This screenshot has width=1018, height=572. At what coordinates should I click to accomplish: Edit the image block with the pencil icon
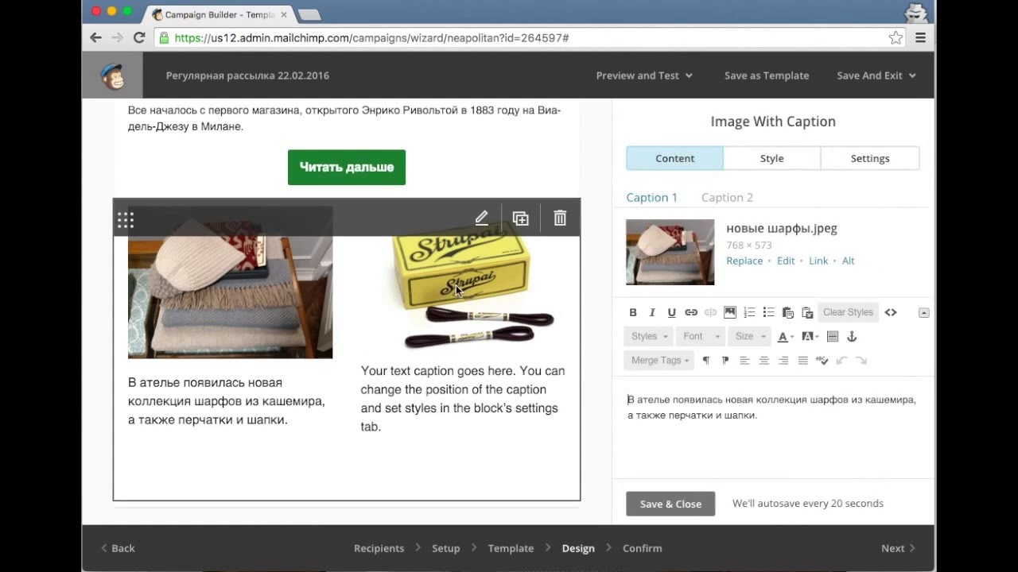(x=481, y=218)
